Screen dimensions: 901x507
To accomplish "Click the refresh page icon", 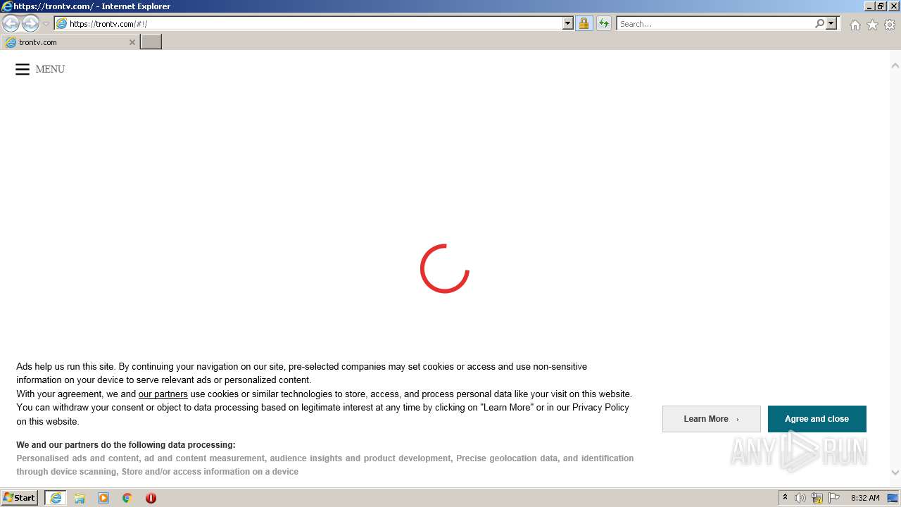I will pos(604,24).
